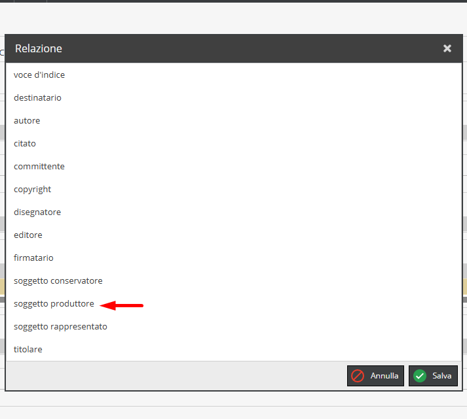This screenshot has height=419, width=467.
Task: Select 'soggetto produttore' relation
Action: click(x=54, y=304)
